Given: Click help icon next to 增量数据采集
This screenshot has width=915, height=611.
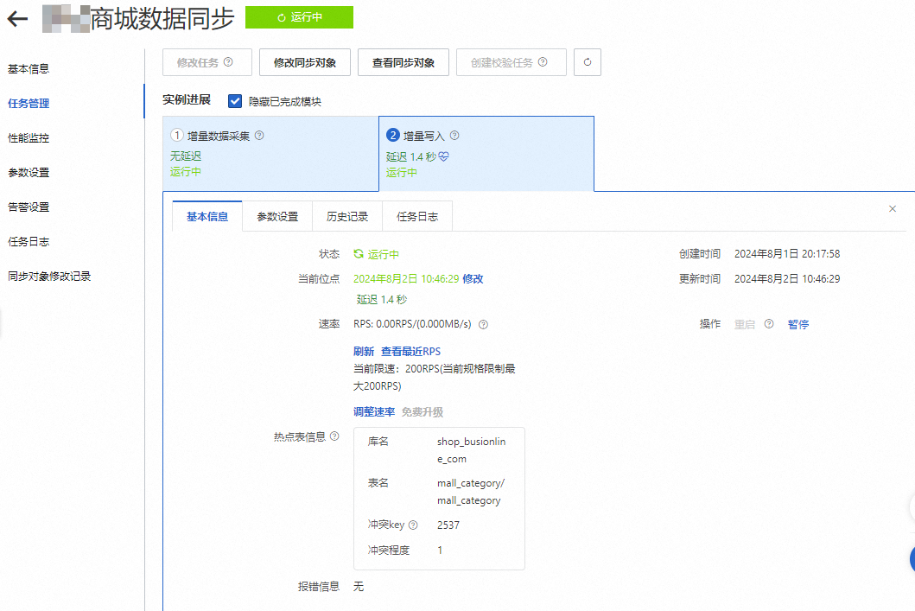Looking at the screenshot, I should click(259, 136).
